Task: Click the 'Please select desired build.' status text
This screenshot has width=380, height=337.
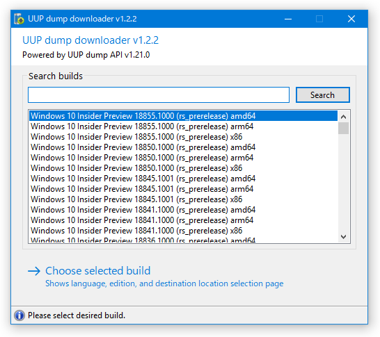Action: [77, 315]
